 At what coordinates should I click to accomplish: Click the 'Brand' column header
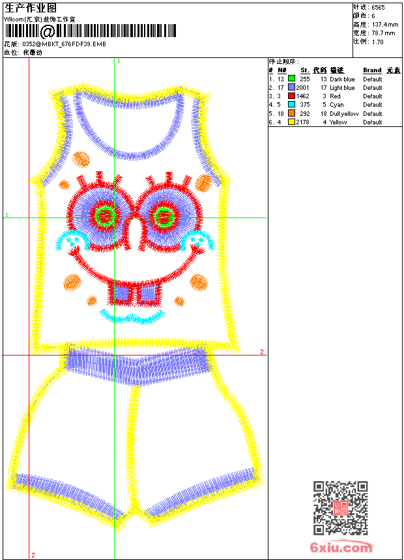point(372,70)
